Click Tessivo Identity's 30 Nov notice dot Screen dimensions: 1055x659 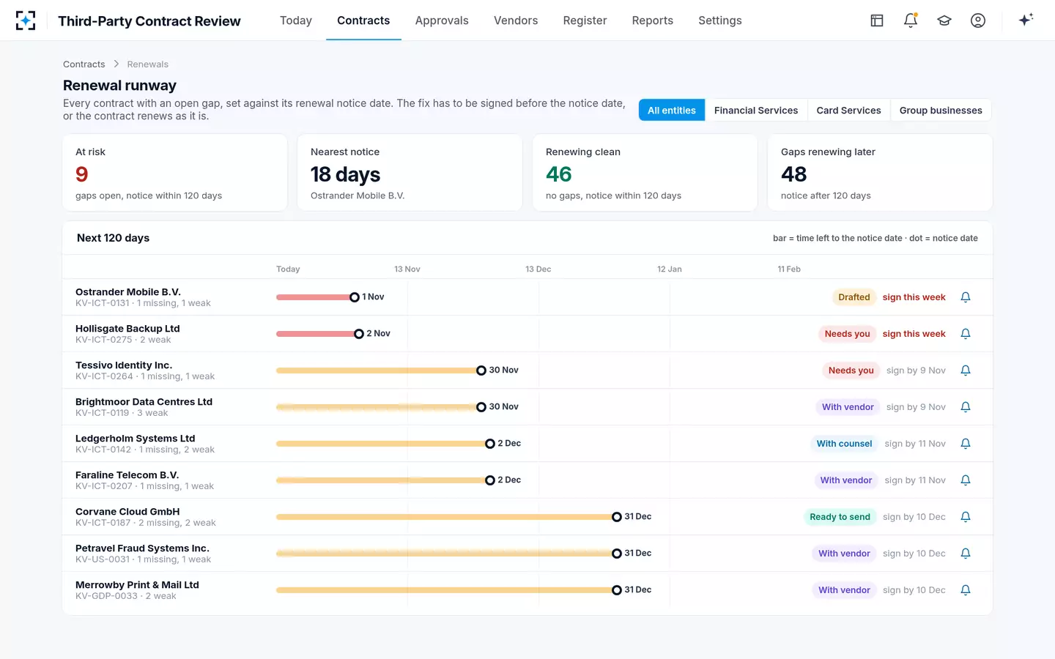pyautogui.click(x=481, y=371)
